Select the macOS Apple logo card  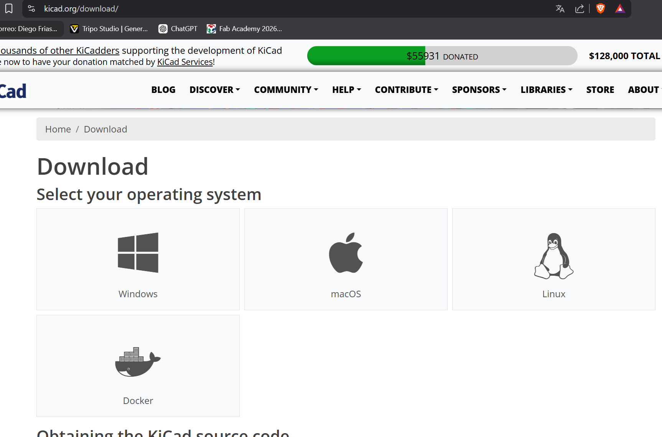click(x=346, y=259)
